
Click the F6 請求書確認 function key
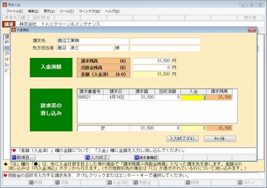click(146, 158)
